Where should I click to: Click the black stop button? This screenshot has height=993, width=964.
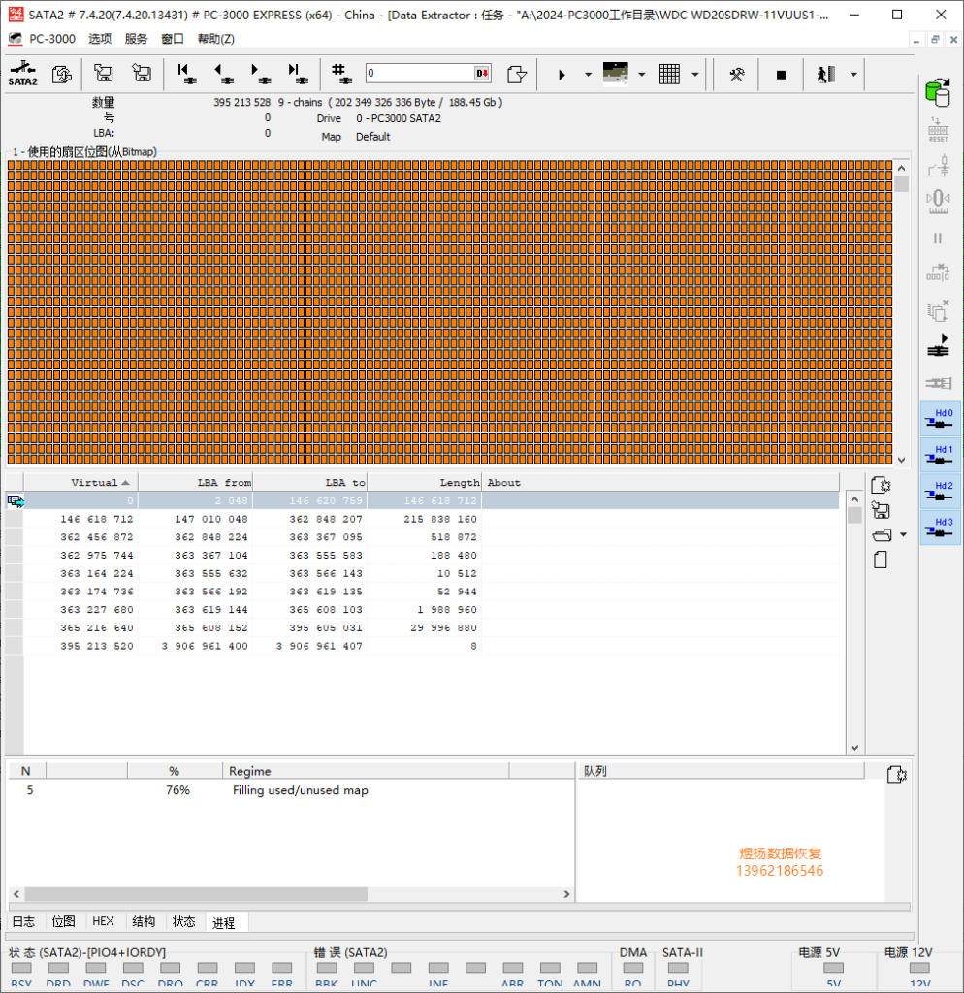781,75
